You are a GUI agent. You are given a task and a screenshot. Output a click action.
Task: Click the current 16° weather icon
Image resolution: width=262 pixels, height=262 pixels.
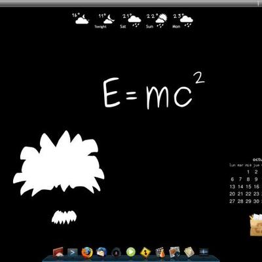click(x=81, y=18)
